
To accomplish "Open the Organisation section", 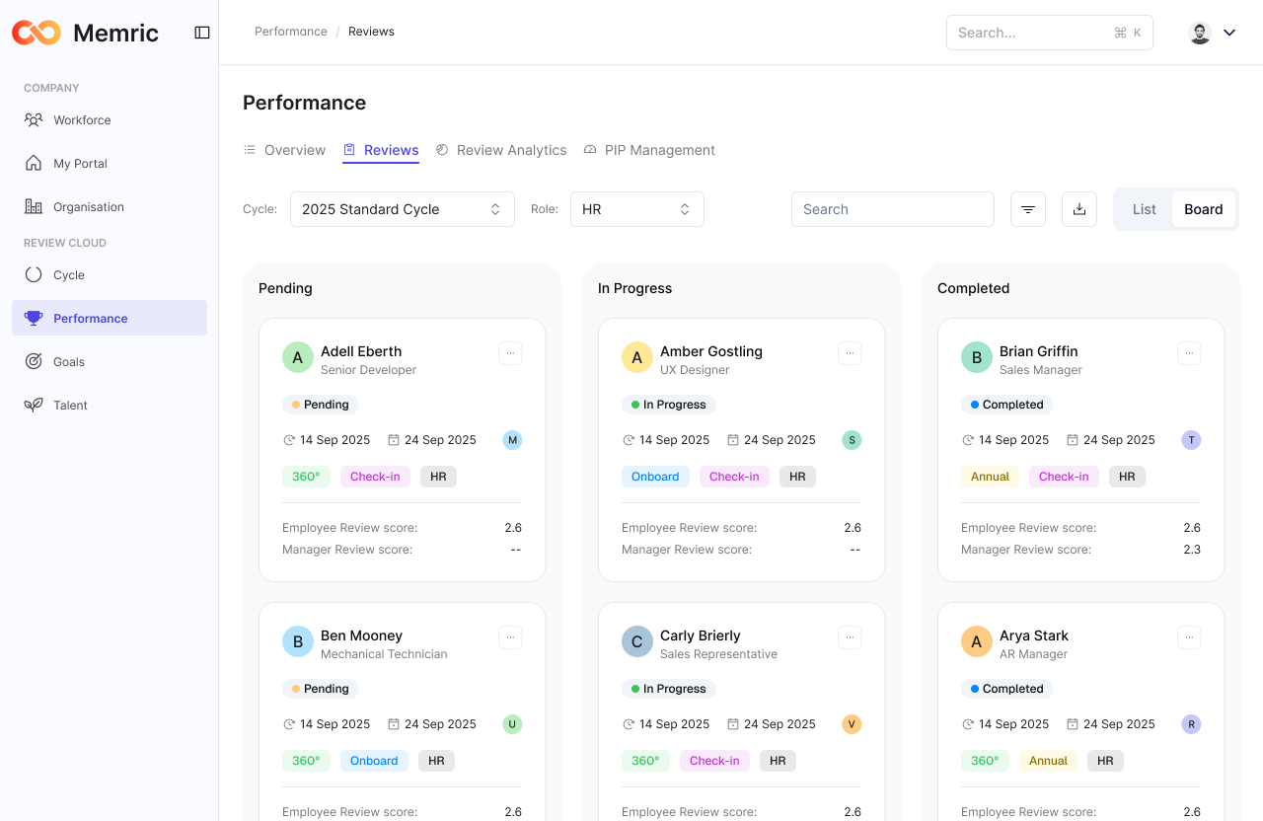I will pyautogui.click(x=110, y=207).
